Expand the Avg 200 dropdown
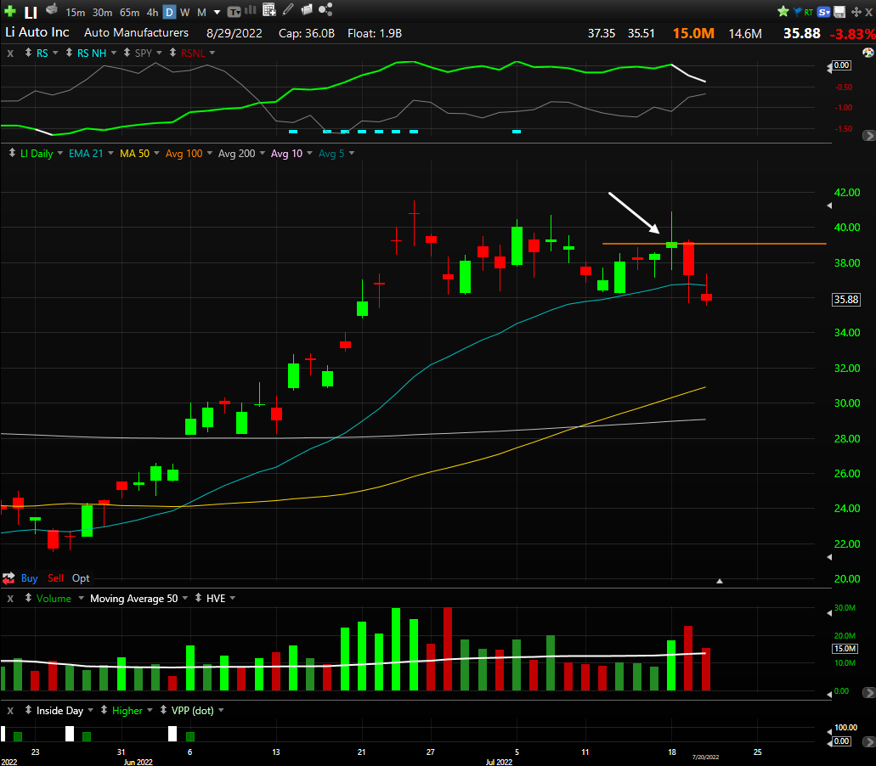Image resolution: width=876 pixels, height=766 pixels. coord(263,153)
